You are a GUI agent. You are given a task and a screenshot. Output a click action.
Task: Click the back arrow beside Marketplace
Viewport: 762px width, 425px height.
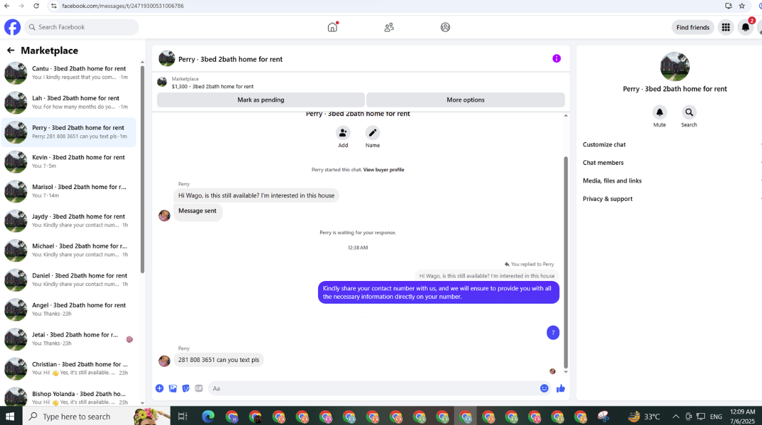(10, 51)
